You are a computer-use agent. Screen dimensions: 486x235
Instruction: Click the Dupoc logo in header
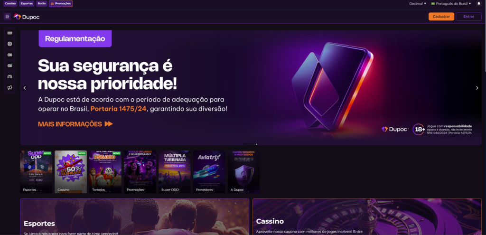pos(27,17)
